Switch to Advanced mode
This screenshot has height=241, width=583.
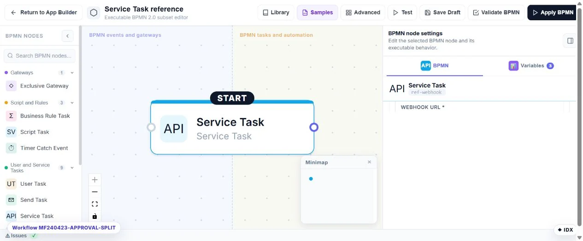coord(363,12)
